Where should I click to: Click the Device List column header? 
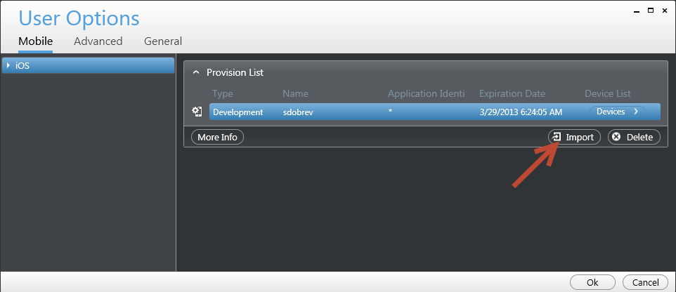click(607, 93)
